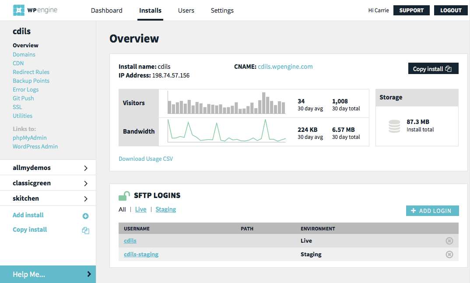The width and height of the screenshot is (470, 283).
Task: Open the Dashboard tab
Action: coord(106,11)
